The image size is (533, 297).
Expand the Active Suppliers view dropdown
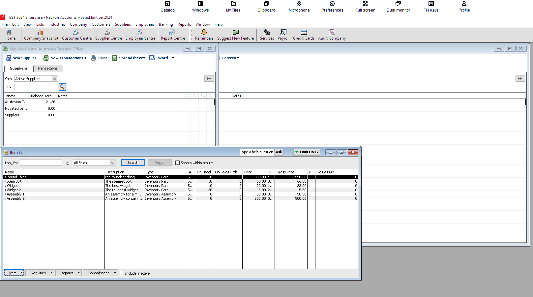click(54, 79)
